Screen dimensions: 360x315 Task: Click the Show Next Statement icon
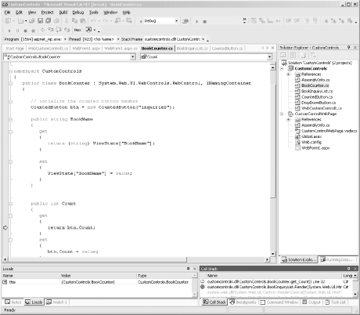pos(42,30)
